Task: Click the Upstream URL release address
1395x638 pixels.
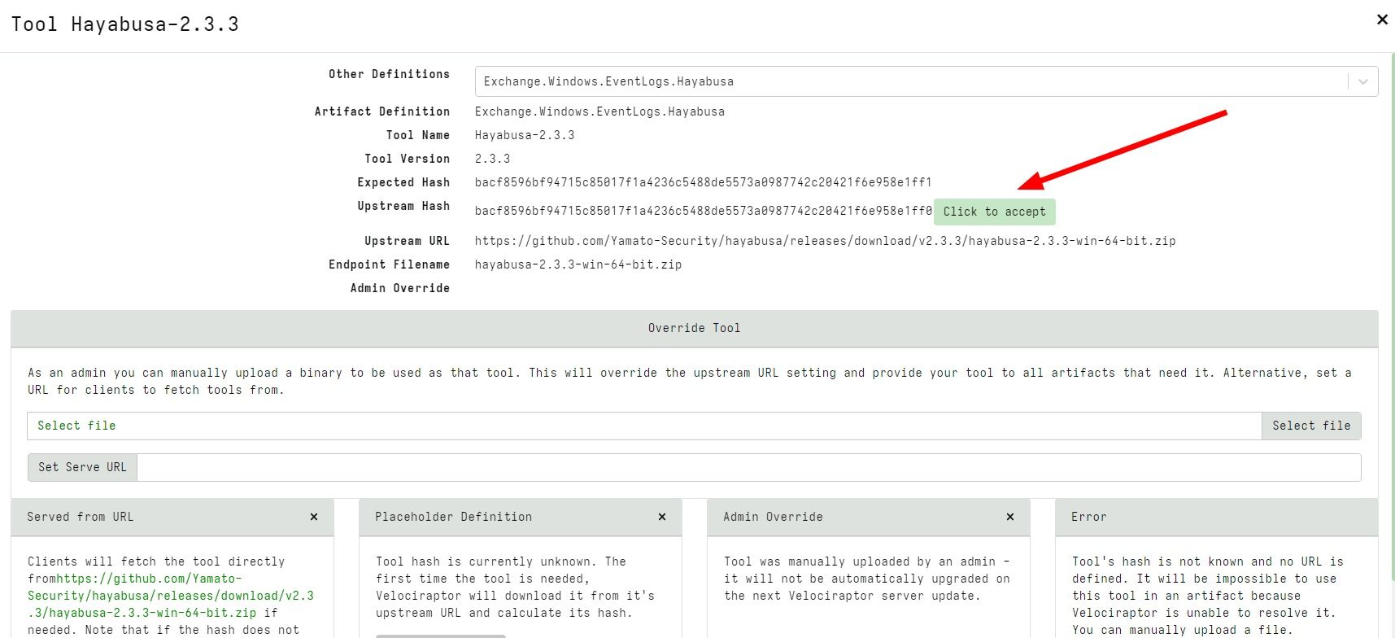Action: 825,241
